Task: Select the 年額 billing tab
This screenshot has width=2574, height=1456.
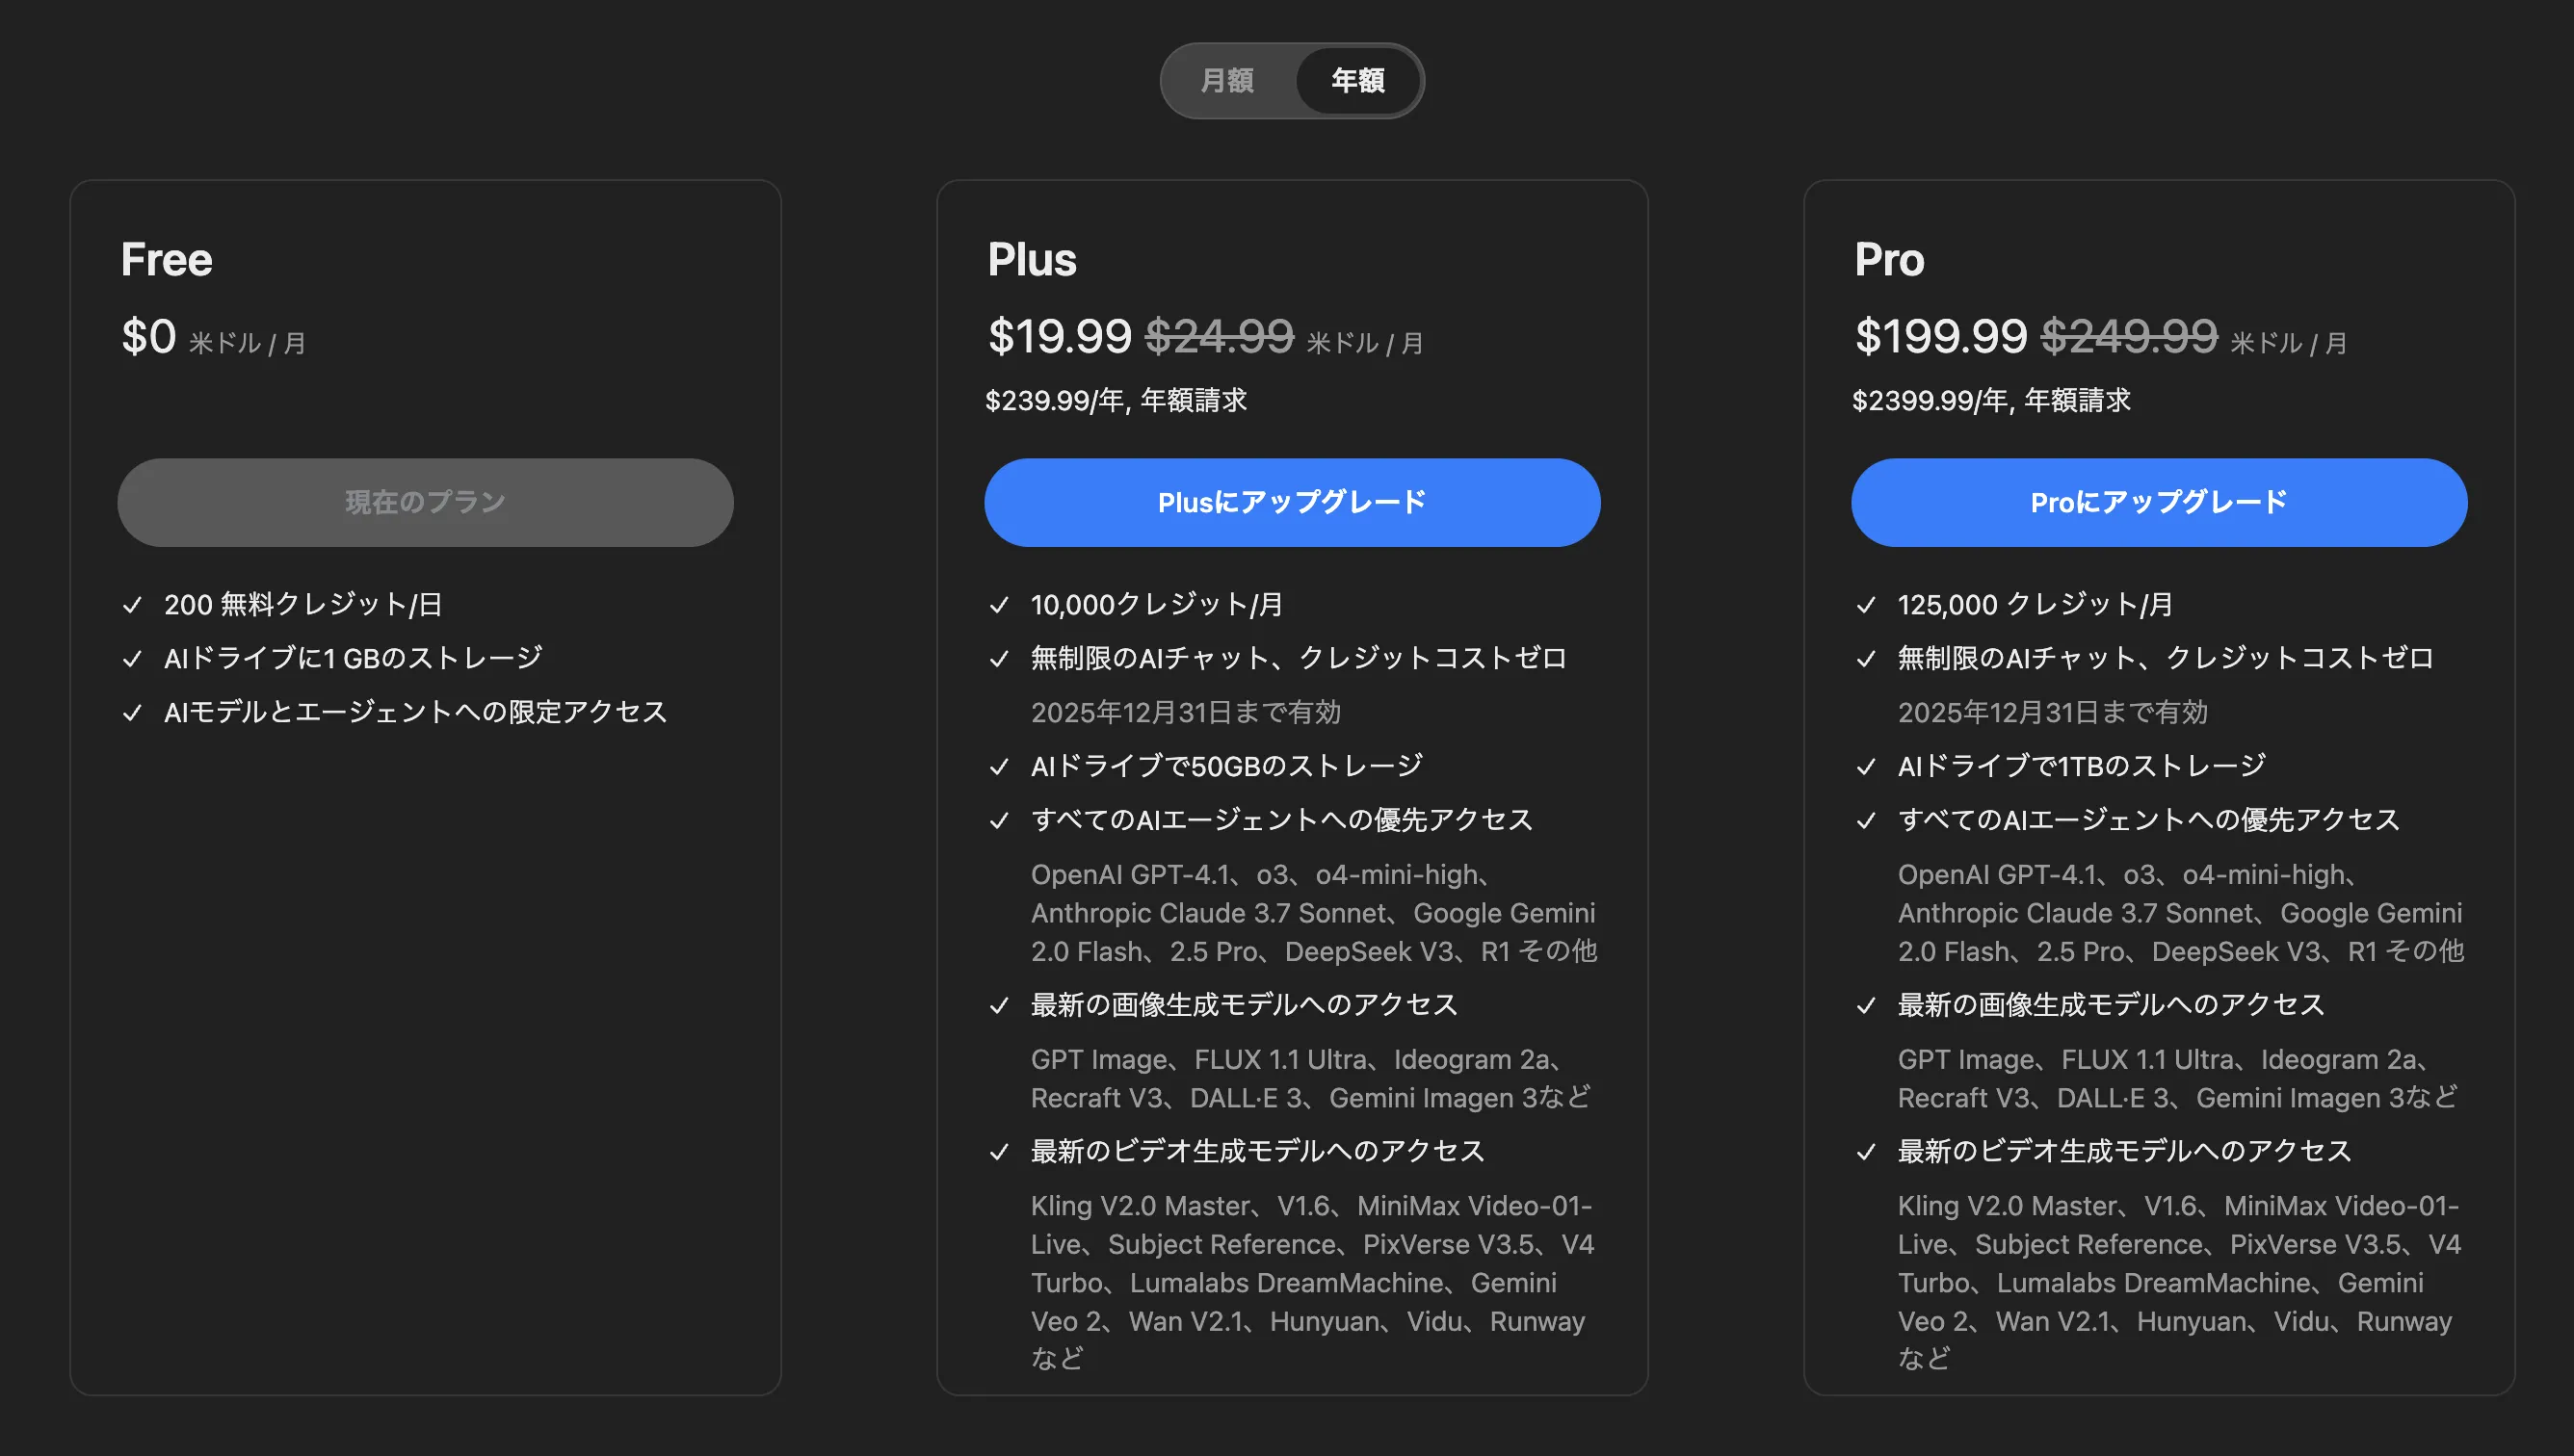Action: 1357,81
